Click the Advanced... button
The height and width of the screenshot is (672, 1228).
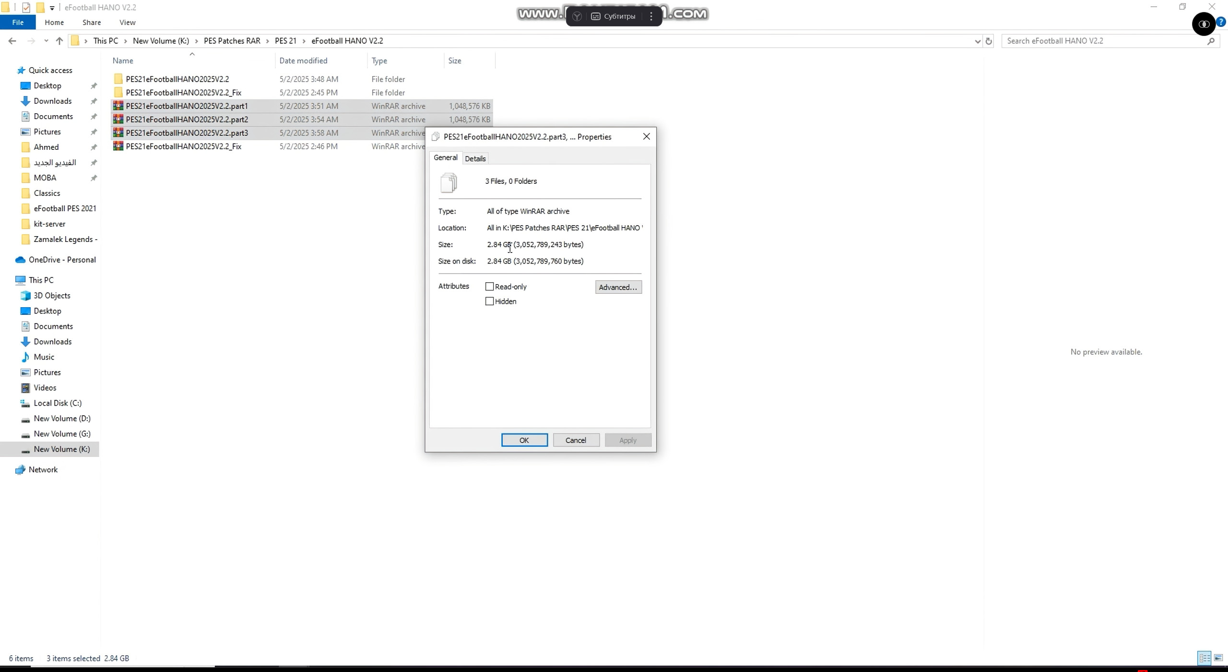point(618,287)
